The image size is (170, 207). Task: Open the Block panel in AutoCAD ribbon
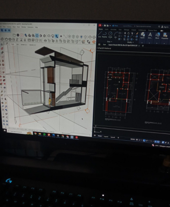(157, 36)
